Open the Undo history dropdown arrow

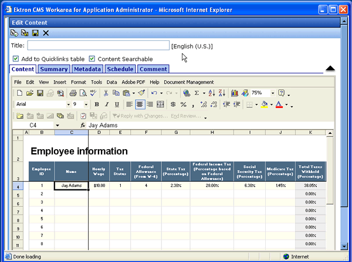pos(161,93)
